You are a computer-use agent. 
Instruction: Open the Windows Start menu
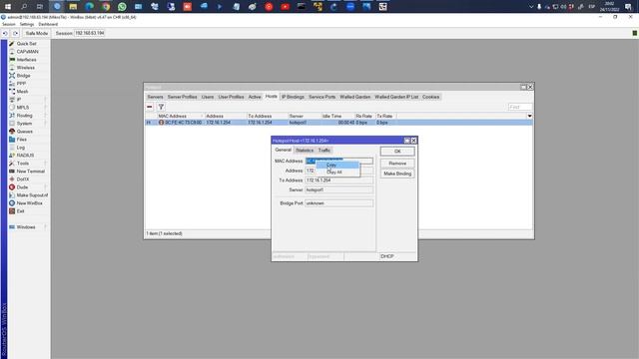point(7,7)
